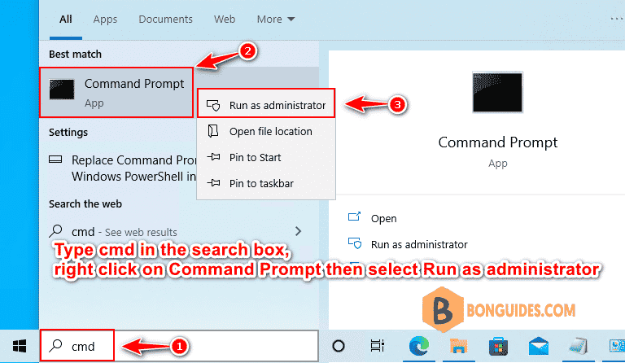This screenshot has width=625, height=363.
Task: Click the search magnifier icon in taskbar
Action: coord(55,345)
